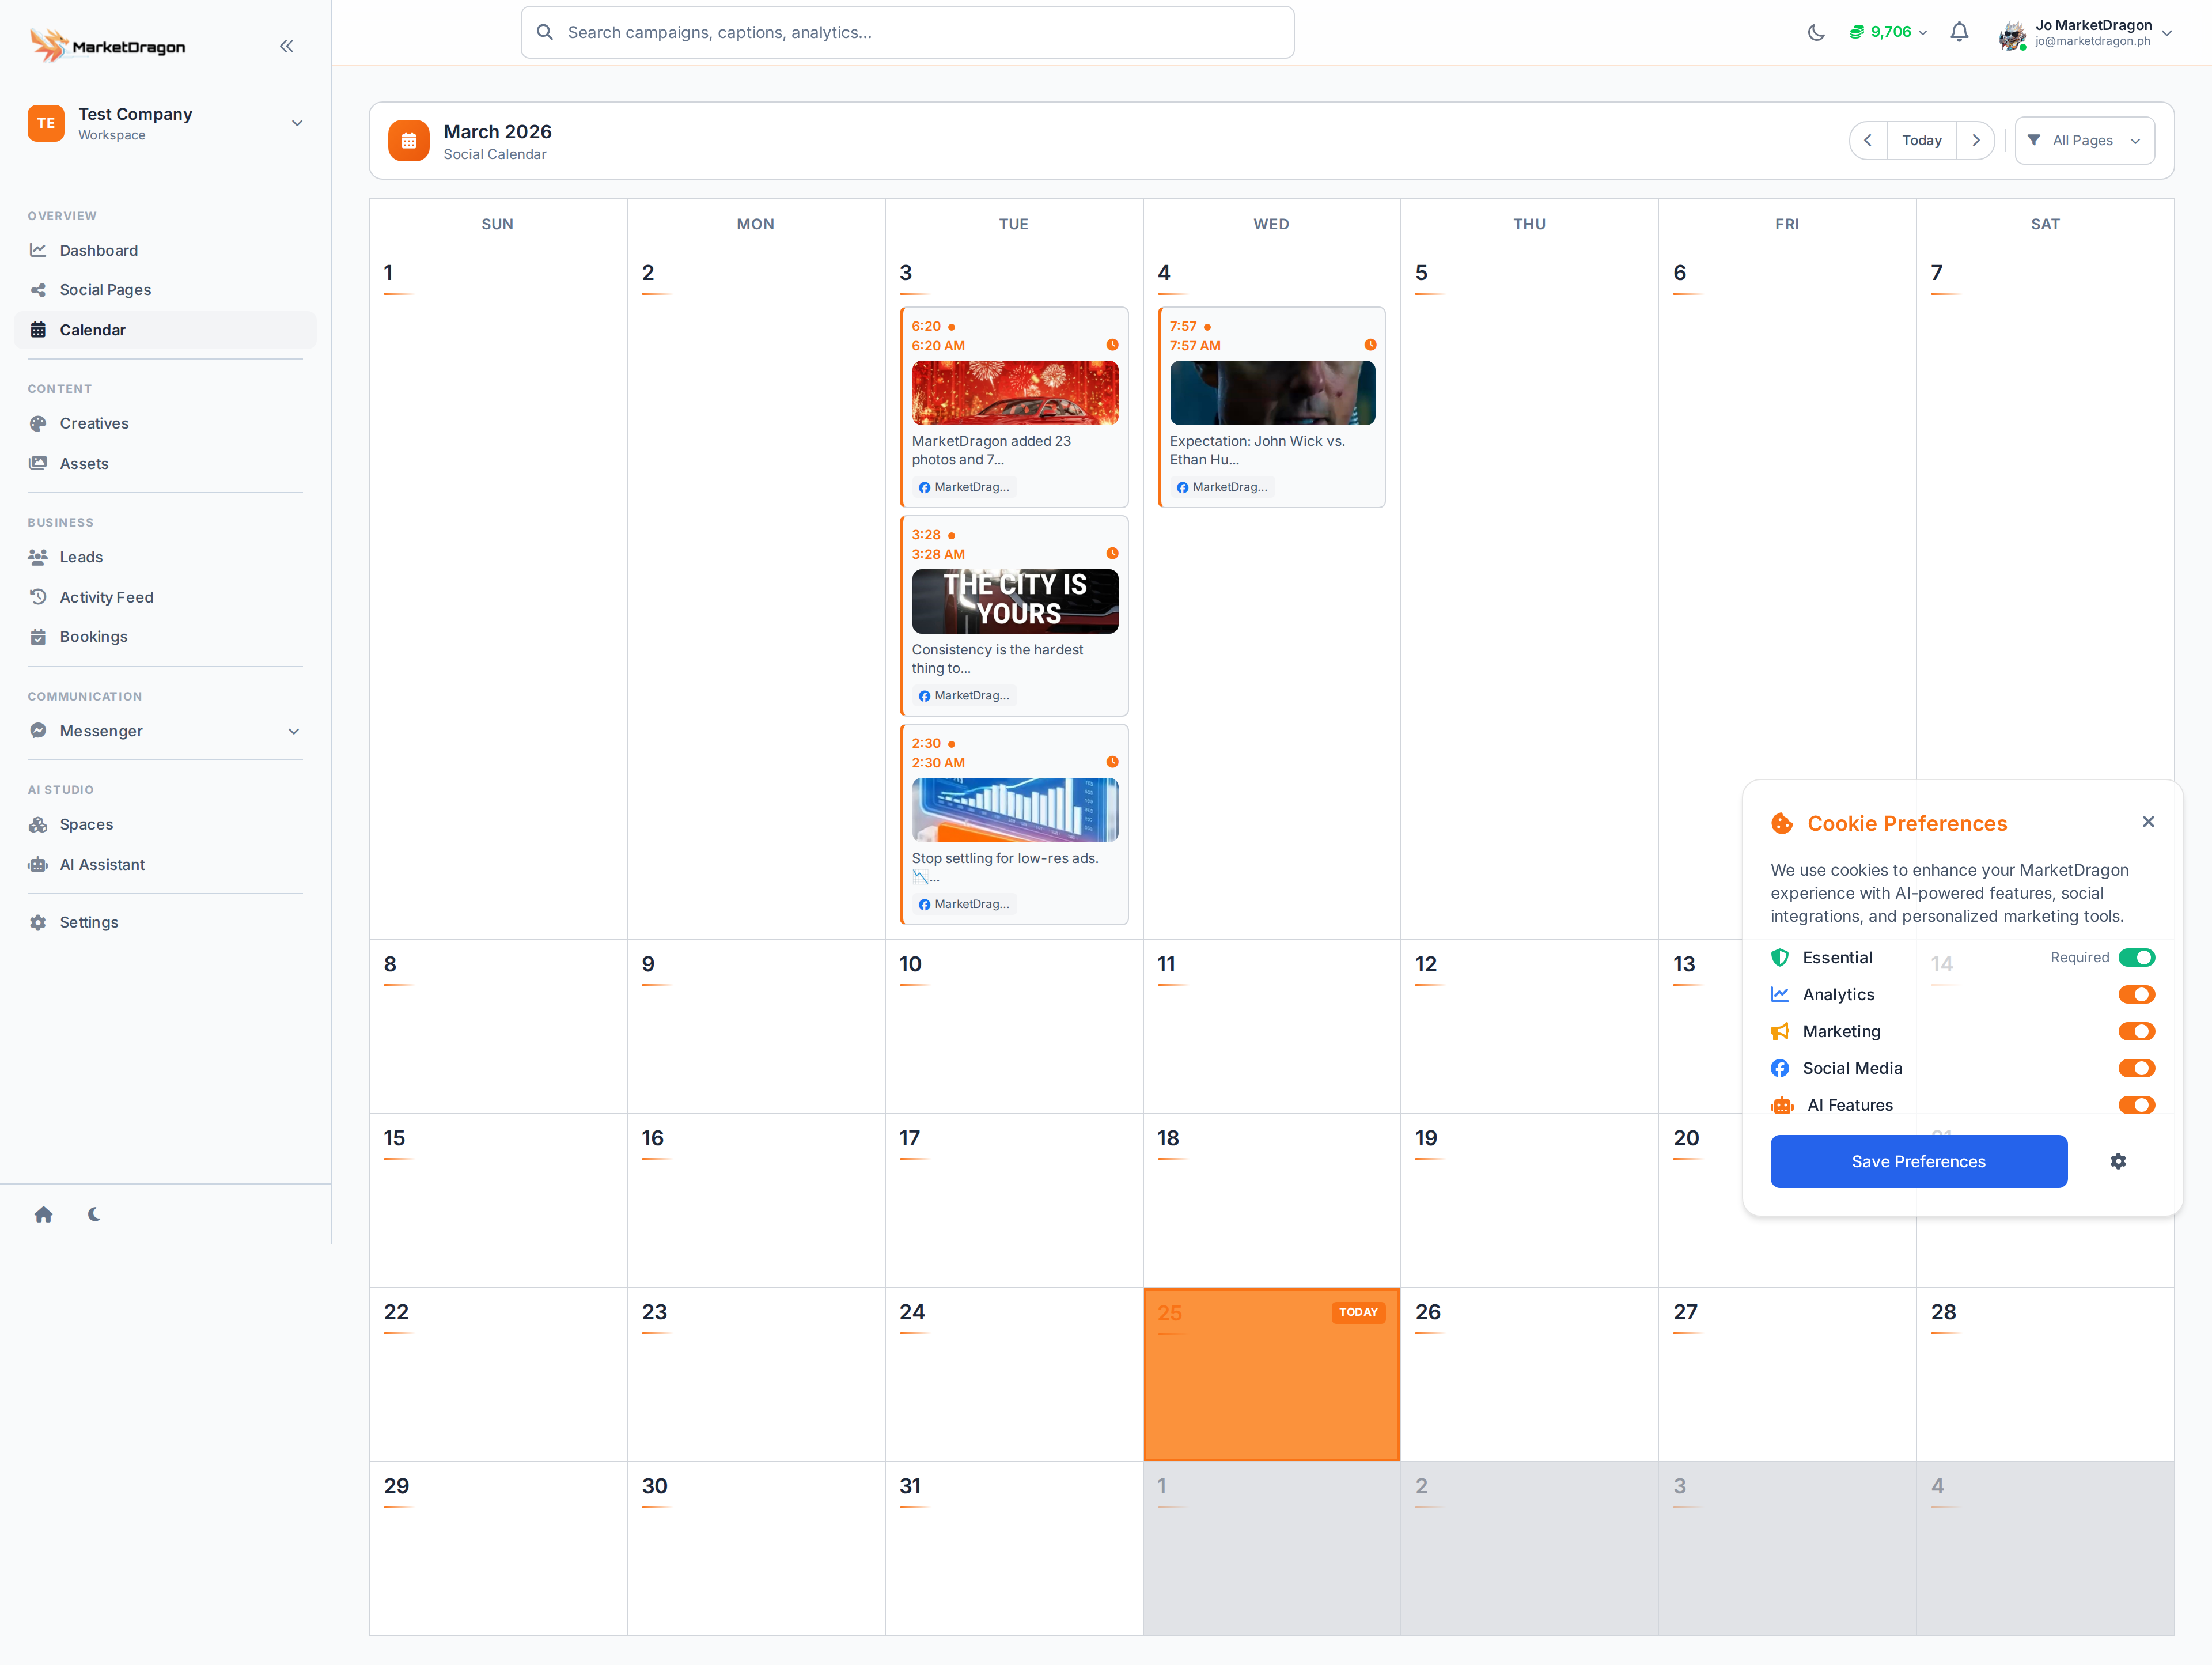Disable the Marketing cookies switch

pos(2136,1031)
